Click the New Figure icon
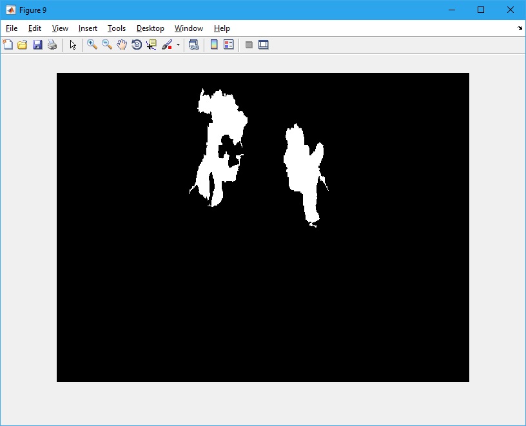This screenshot has width=526, height=426. click(x=8, y=45)
